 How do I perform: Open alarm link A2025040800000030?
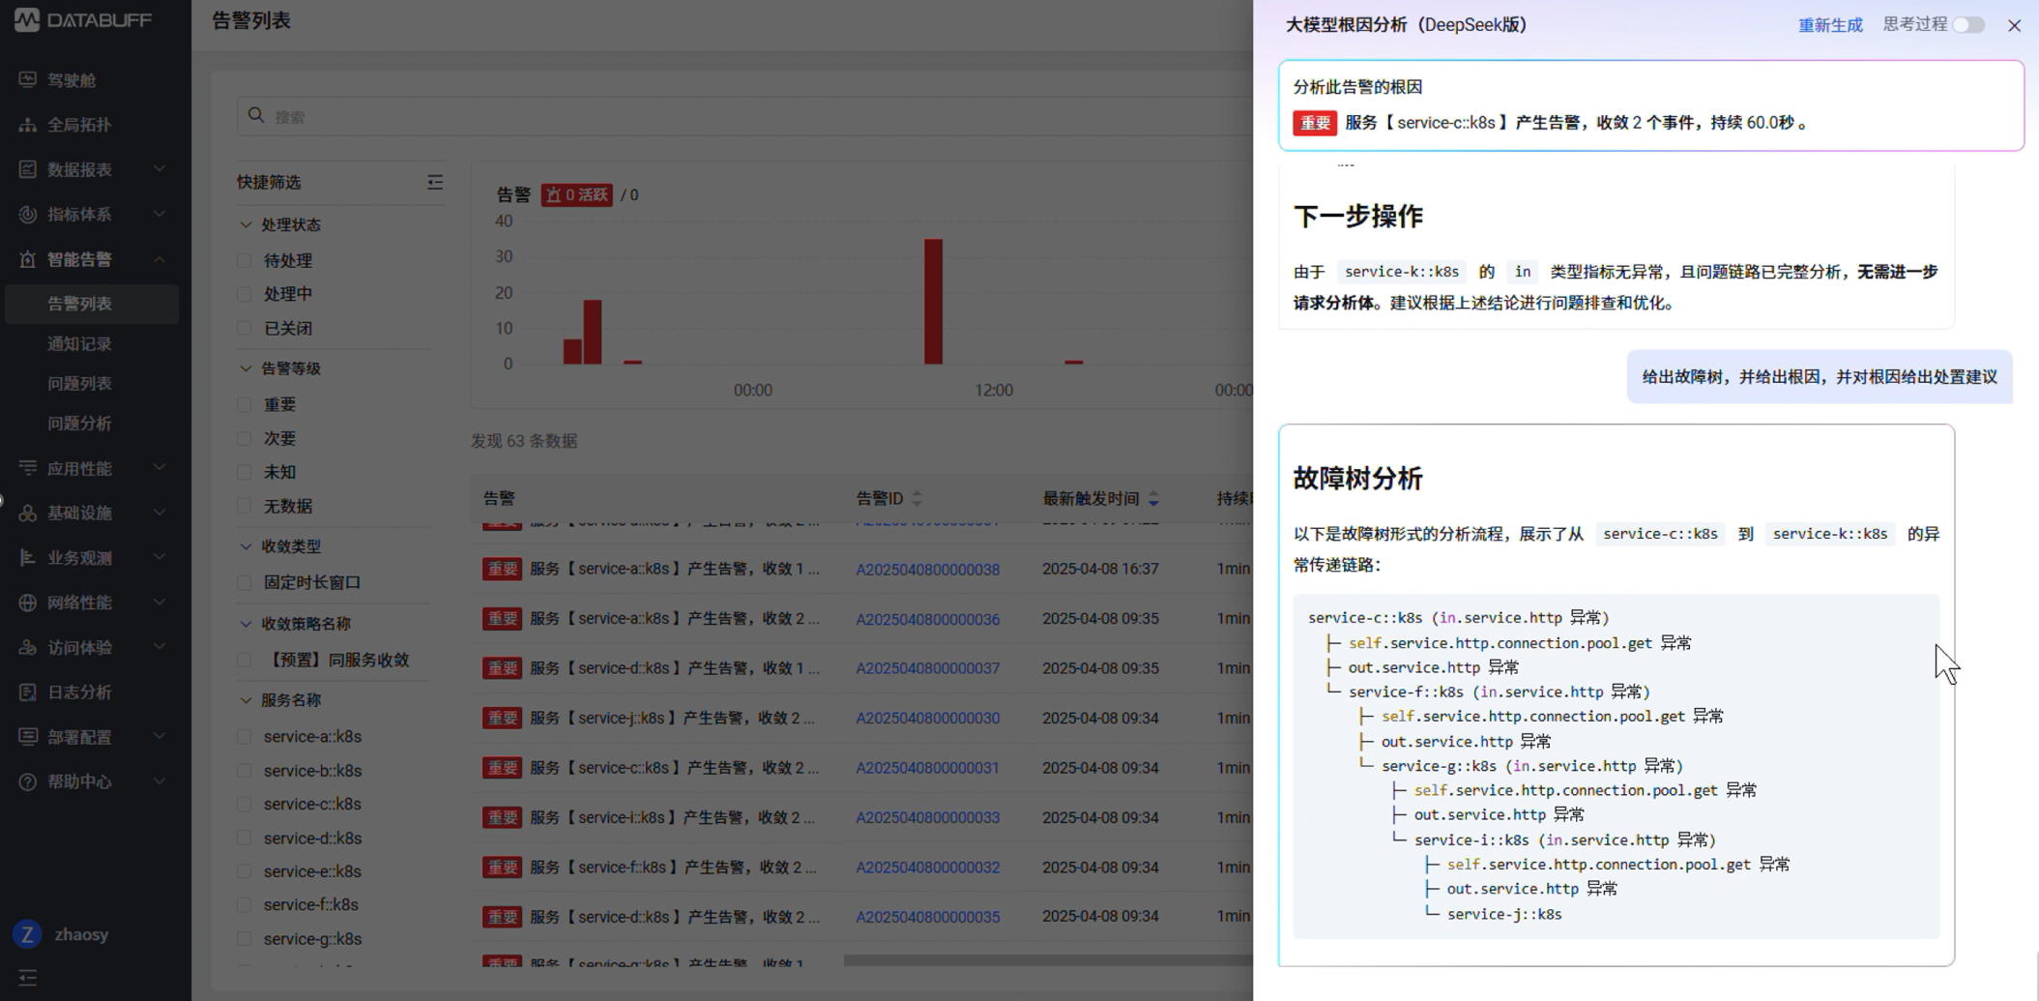[x=927, y=718]
